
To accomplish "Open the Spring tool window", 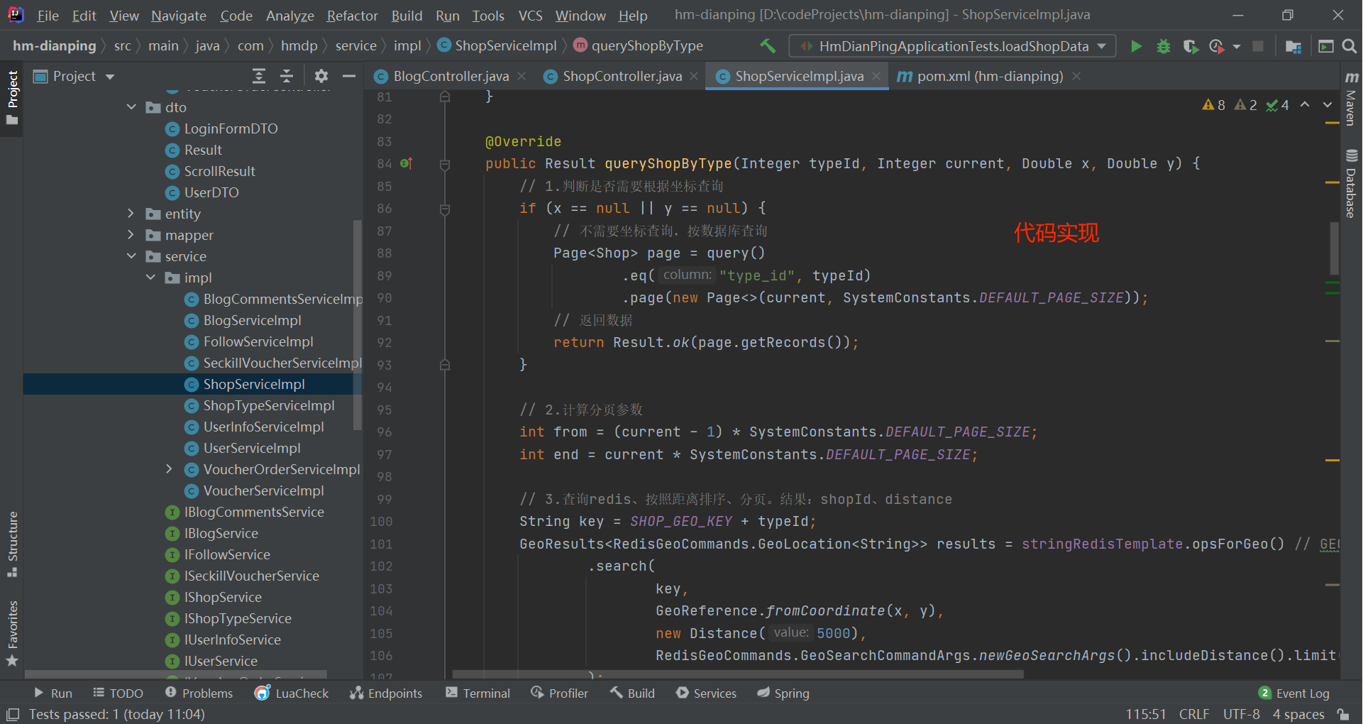I will coord(783,693).
